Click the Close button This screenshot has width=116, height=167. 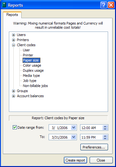101,160
